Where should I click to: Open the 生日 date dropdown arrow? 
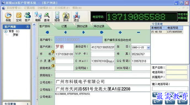(148, 47)
